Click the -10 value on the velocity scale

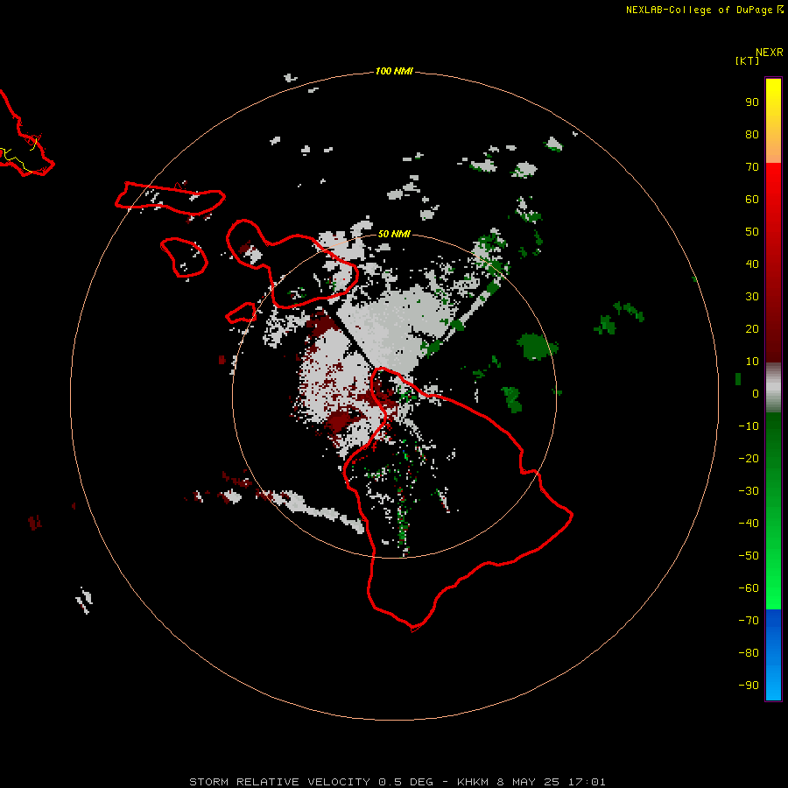click(x=749, y=426)
